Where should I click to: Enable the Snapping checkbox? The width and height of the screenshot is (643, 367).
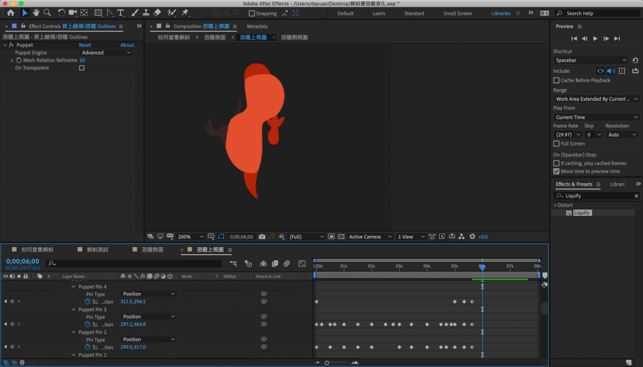[x=252, y=14]
